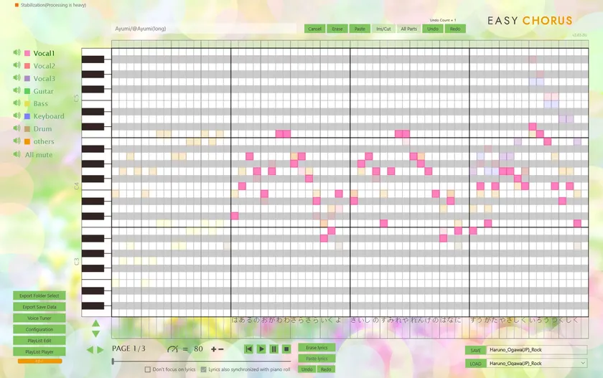The width and height of the screenshot is (603, 378).
Task: Enable Don't focus on lyrics checkbox
Action: pyautogui.click(x=148, y=369)
